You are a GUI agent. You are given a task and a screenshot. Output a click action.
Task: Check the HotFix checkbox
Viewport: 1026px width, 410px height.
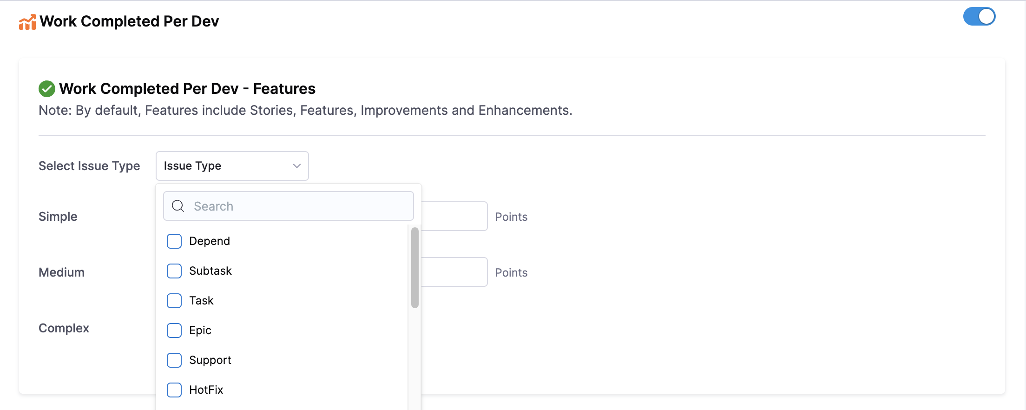174,390
